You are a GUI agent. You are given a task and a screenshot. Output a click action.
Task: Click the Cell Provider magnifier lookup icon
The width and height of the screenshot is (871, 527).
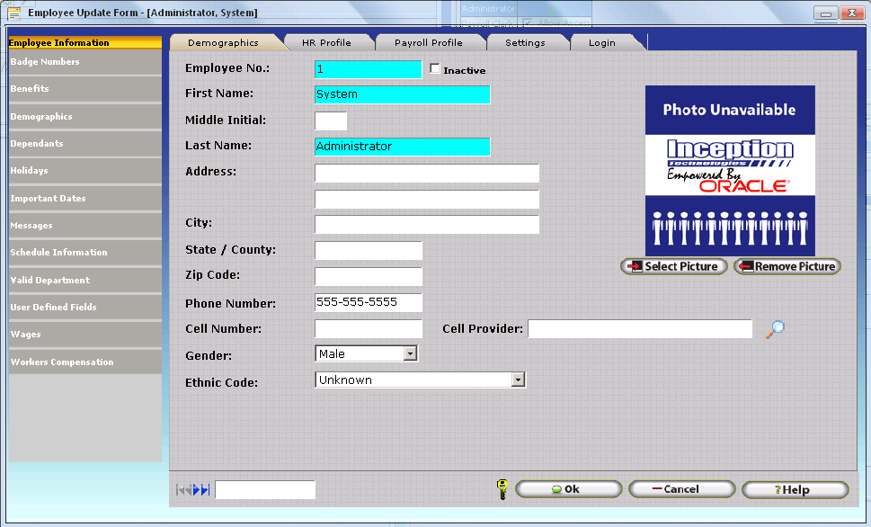coord(775,329)
